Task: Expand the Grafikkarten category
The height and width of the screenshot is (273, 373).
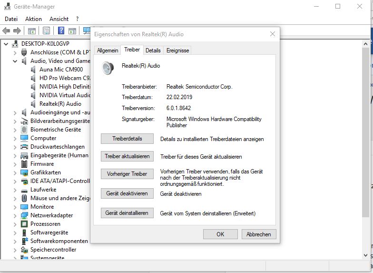Action: click(x=15, y=172)
